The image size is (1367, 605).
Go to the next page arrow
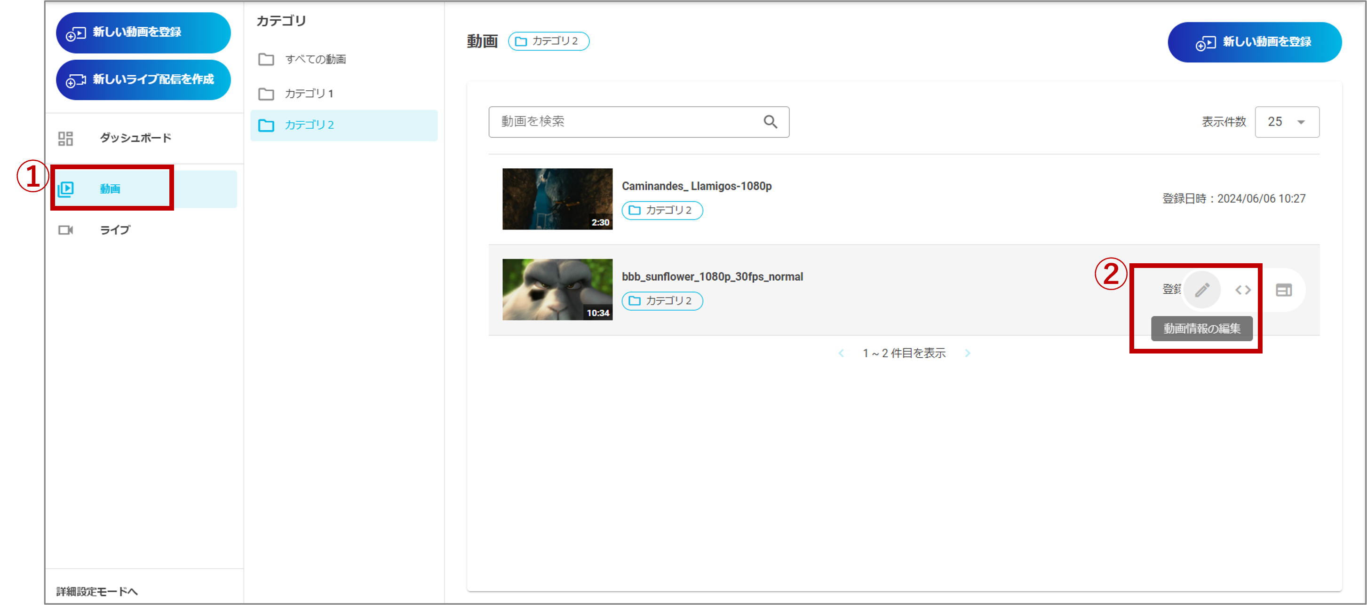coord(968,353)
